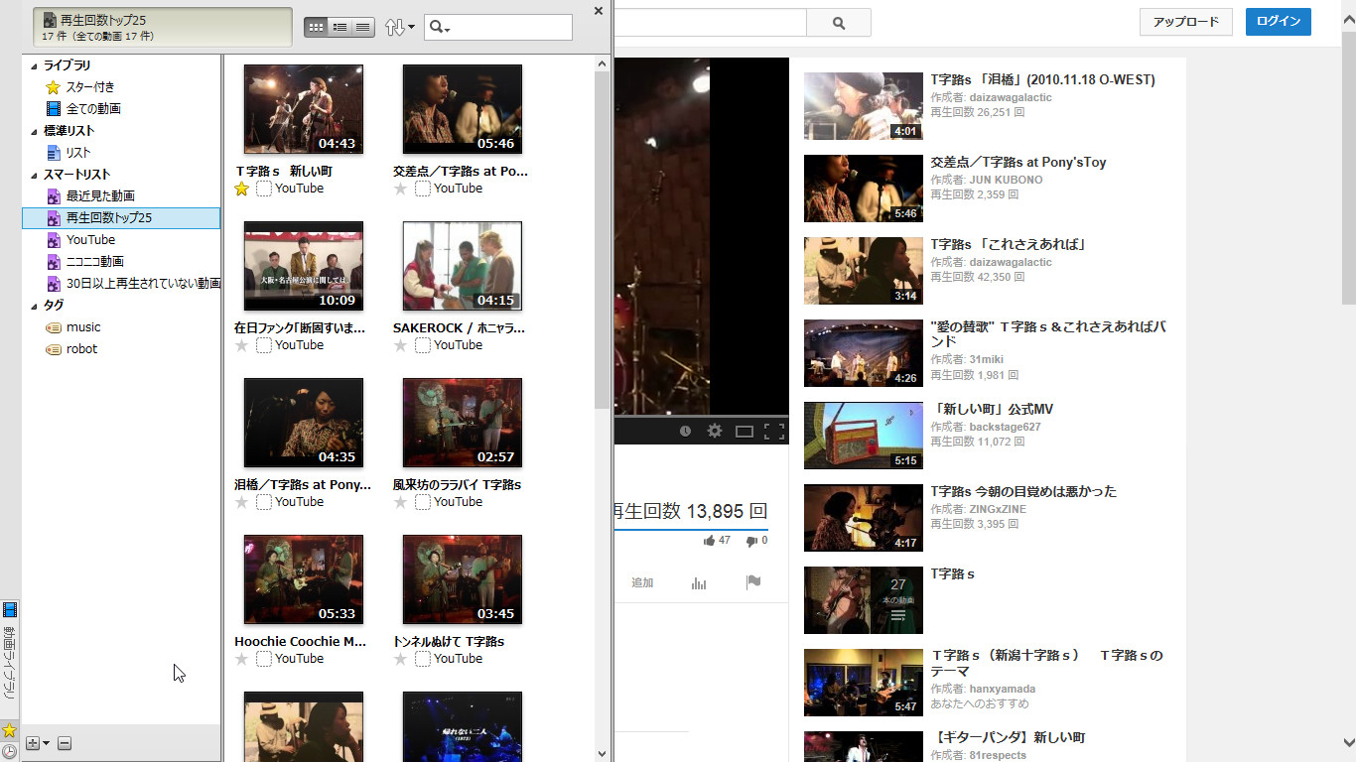1356x762 pixels.
Task: Open the player settings gear
Action: (715, 431)
